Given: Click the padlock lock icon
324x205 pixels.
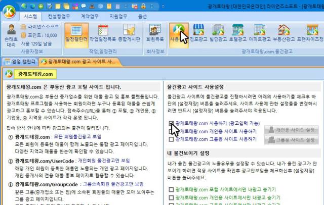Looking at the screenshot, I should (x=143, y=6).
